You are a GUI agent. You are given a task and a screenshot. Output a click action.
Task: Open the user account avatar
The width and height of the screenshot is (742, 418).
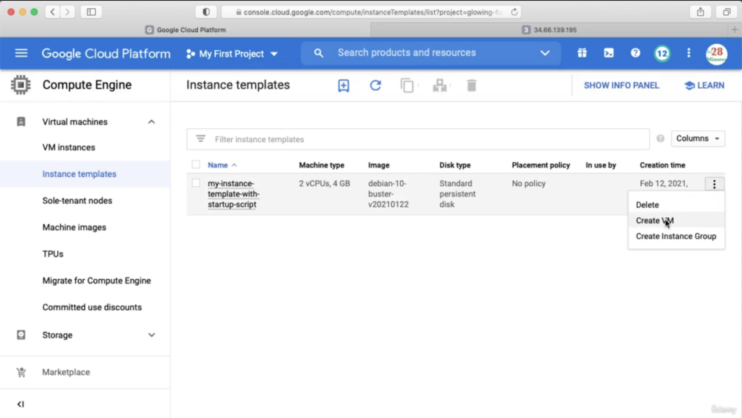pos(716,54)
